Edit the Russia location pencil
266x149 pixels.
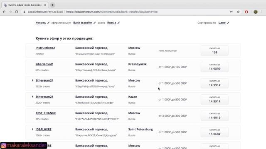click(118, 23)
